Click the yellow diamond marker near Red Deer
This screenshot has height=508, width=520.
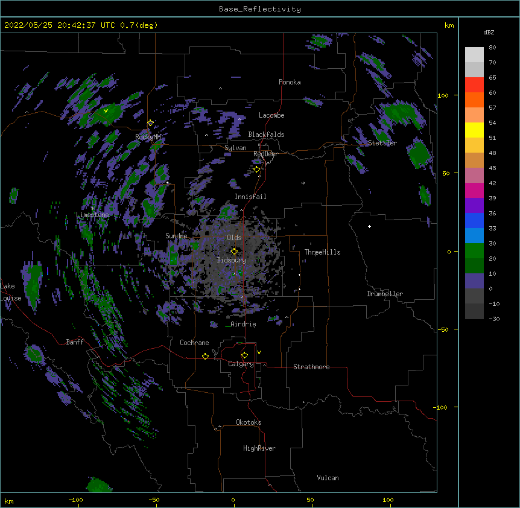257,169
